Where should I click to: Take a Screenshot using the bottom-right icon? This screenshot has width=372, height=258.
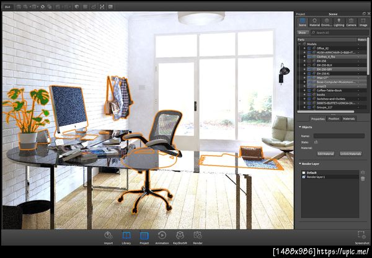tap(362, 235)
